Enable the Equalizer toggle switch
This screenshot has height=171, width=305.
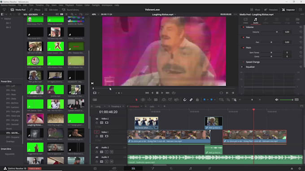pyautogui.click(x=242, y=67)
